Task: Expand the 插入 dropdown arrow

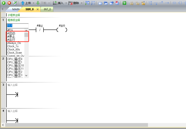Action: 66,3
